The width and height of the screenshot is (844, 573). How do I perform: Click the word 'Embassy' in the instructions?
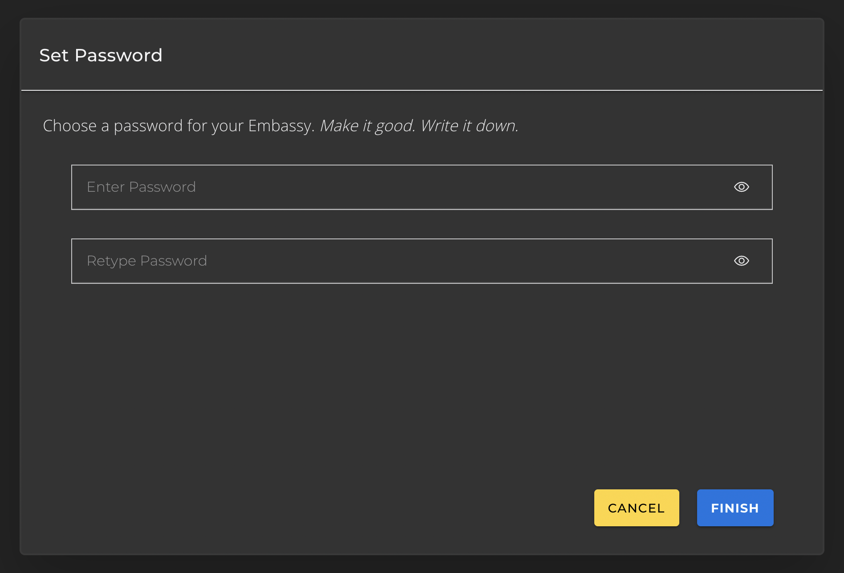coord(280,126)
